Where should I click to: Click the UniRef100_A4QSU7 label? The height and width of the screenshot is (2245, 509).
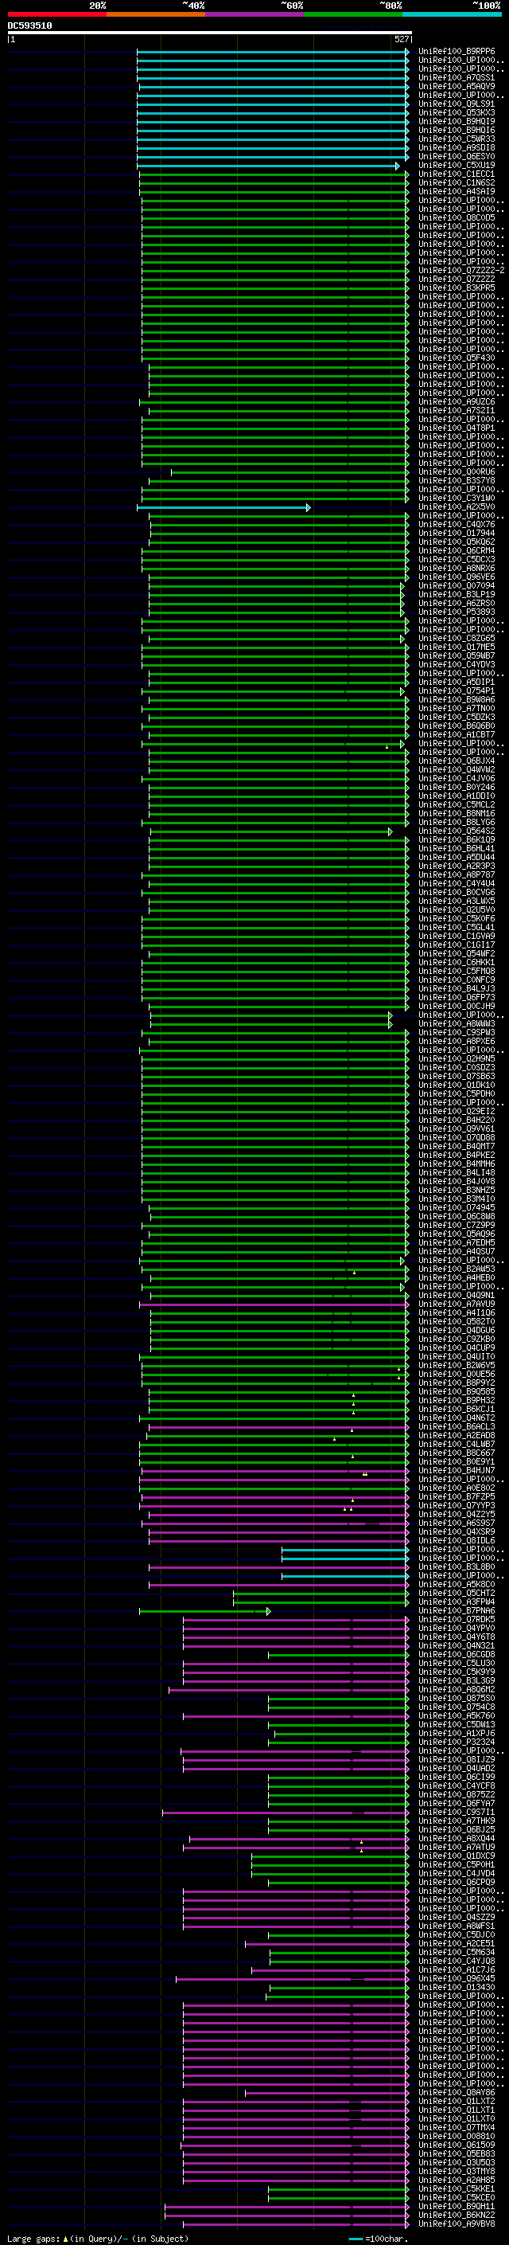click(457, 1251)
